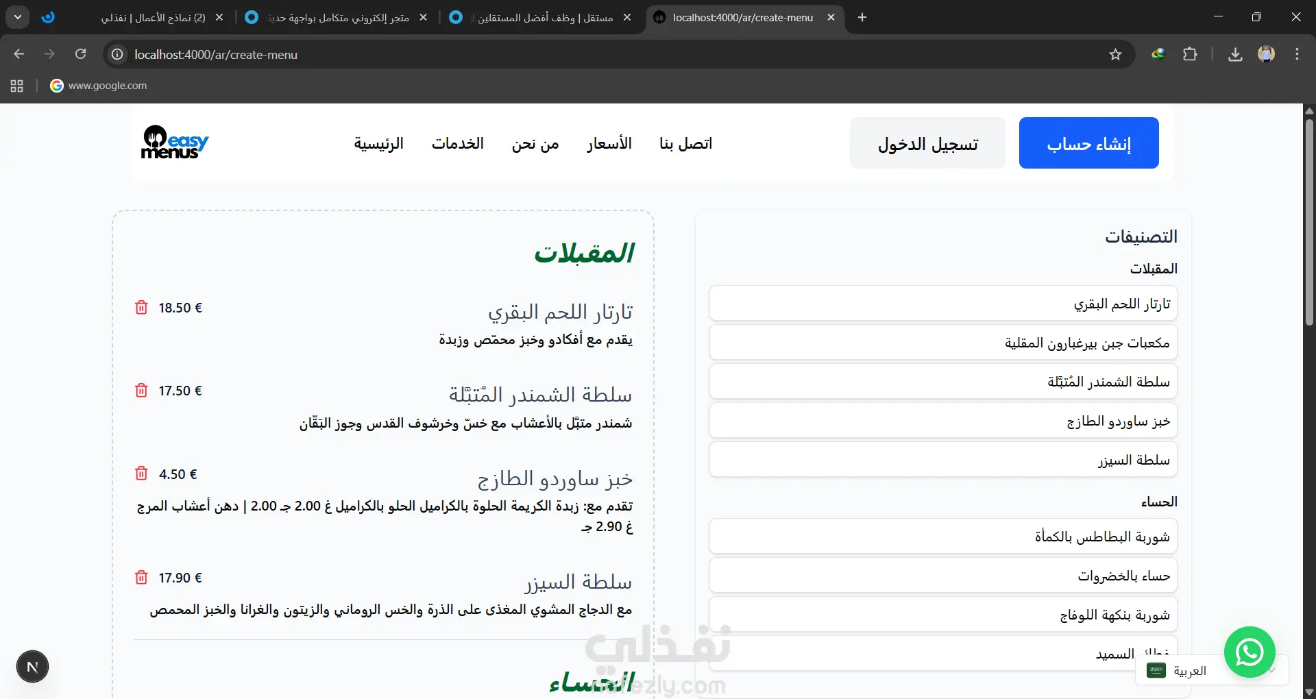Select خبز ساوردو الطازج in the categories list

pos(943,421)
